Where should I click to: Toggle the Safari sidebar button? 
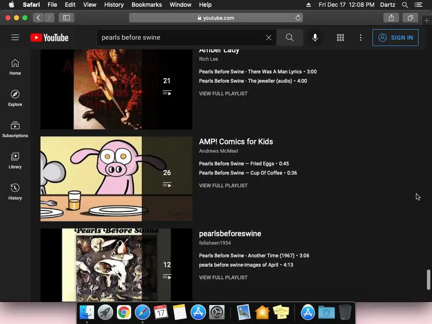[x=66, y=18]
